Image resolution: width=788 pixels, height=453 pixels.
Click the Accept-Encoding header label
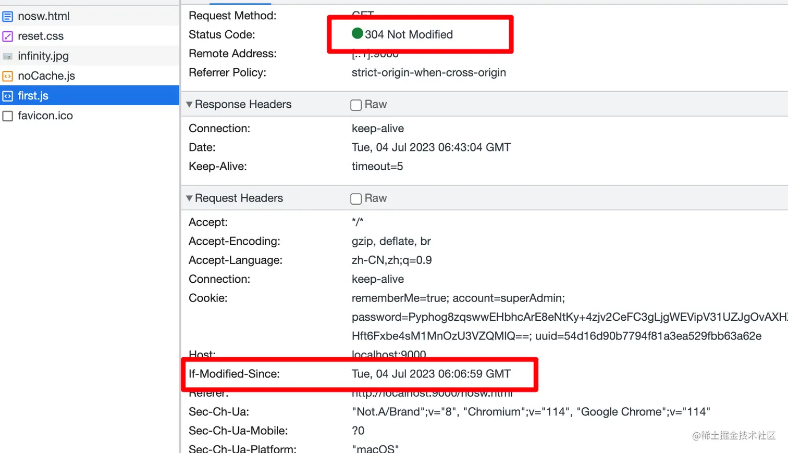click(235, 241)
